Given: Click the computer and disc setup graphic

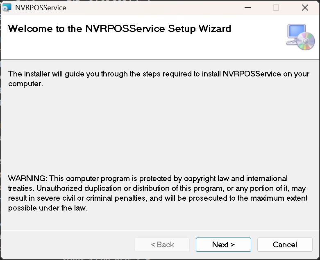Looking at the screenshot, I should click(300, 37).
